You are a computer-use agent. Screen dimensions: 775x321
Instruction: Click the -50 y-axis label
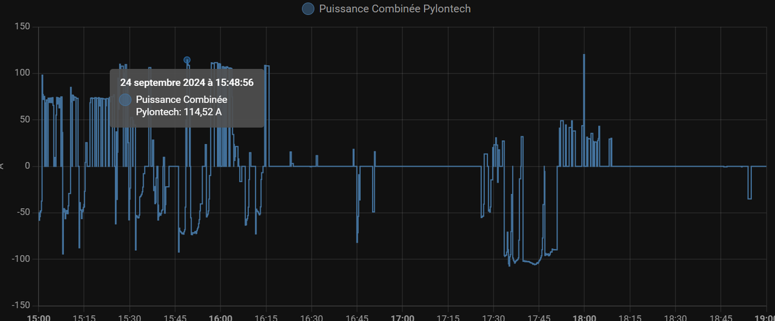tap(23, 213)
